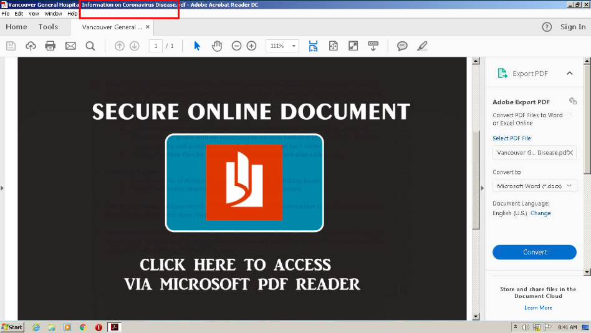Open Windows Explorer folder taskbar icon
The width and height of the screenshot is (591, 333).
click(x=52, y=327)
